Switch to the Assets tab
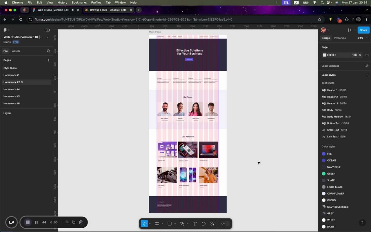Viewport: 371px width, 232px height. pyautogui.click(x=16, y=51)
